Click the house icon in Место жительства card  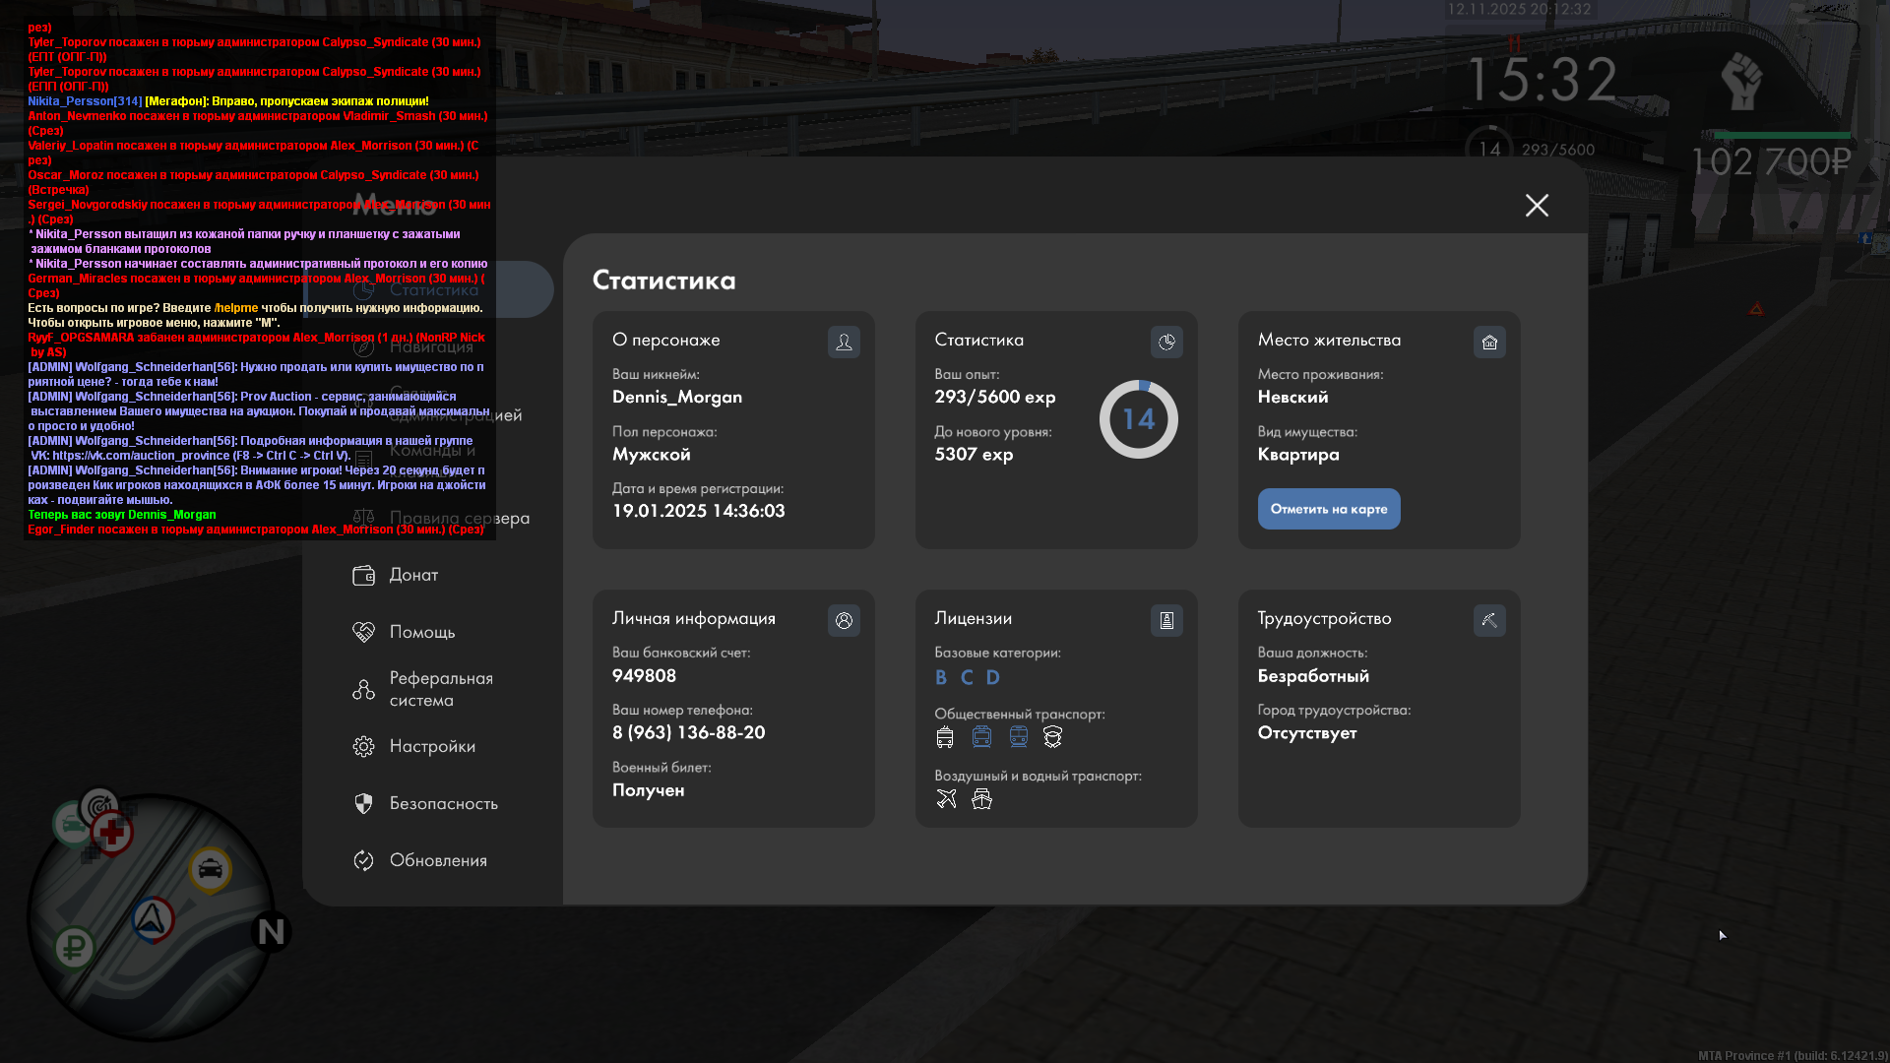tap(1489, 342)
